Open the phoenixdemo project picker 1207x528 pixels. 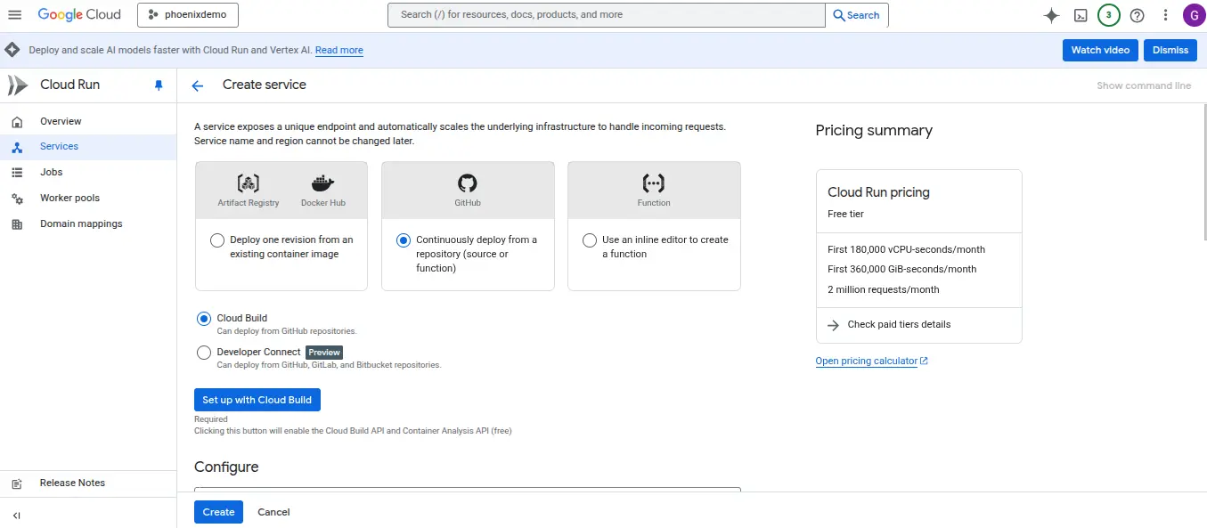click(188, 15)
